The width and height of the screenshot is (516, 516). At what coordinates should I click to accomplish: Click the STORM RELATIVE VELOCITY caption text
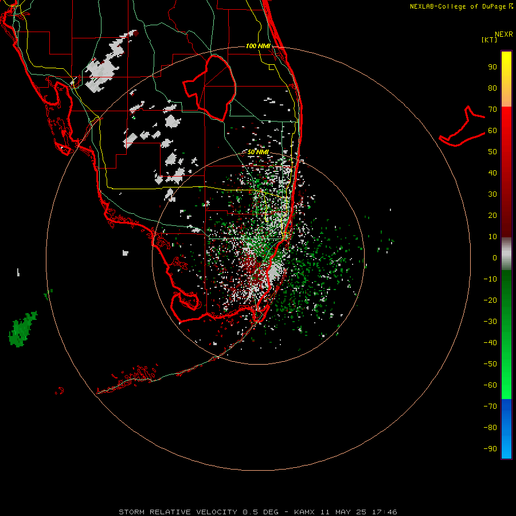(178, 512)
